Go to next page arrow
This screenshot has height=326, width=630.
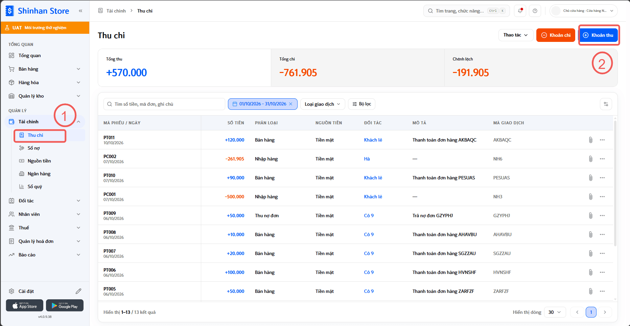[x=605, y=312]
